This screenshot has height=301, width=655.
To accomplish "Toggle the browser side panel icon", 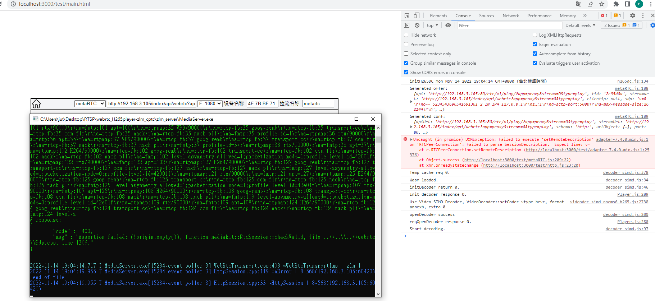I will pos(628,4).
